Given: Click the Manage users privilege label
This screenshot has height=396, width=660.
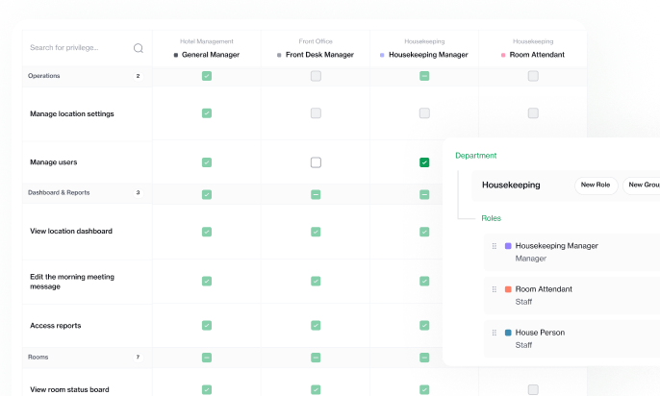Looking at the screenshot, I should pyautogui.click(x=54, y=162).
